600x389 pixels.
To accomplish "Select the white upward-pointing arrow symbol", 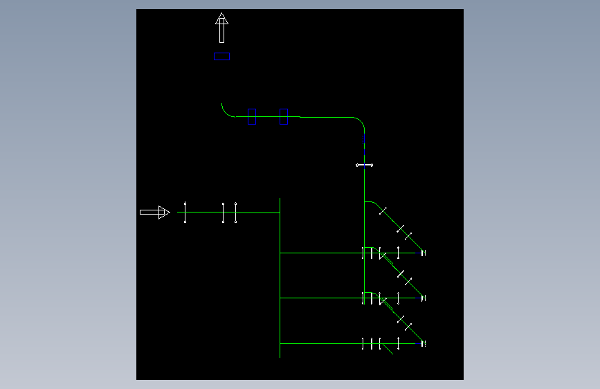I will point(221,28).
